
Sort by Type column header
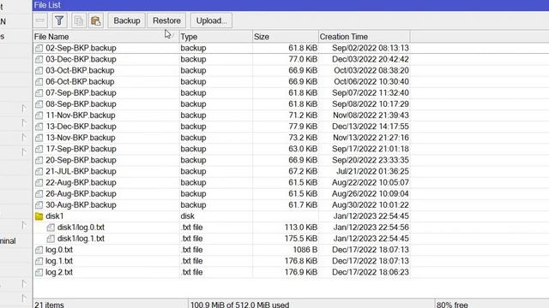[x=215, y=37]
